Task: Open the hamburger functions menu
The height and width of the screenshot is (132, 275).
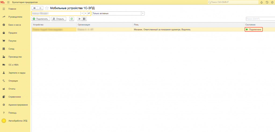Action: (x=8, y=2)
